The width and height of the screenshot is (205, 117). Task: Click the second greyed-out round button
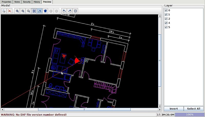click(56, 11)
